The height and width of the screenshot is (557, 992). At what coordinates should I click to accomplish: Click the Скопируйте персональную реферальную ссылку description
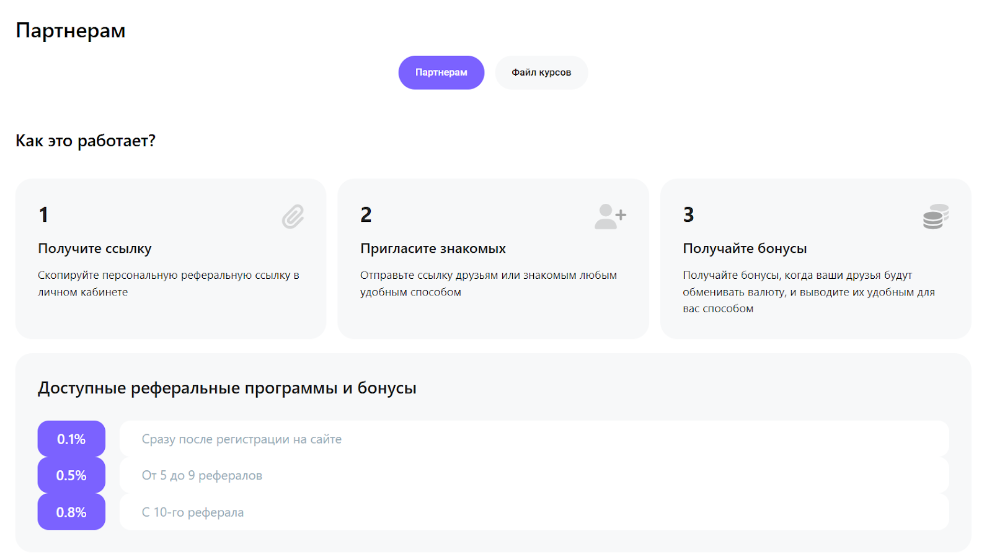(169, 283)
